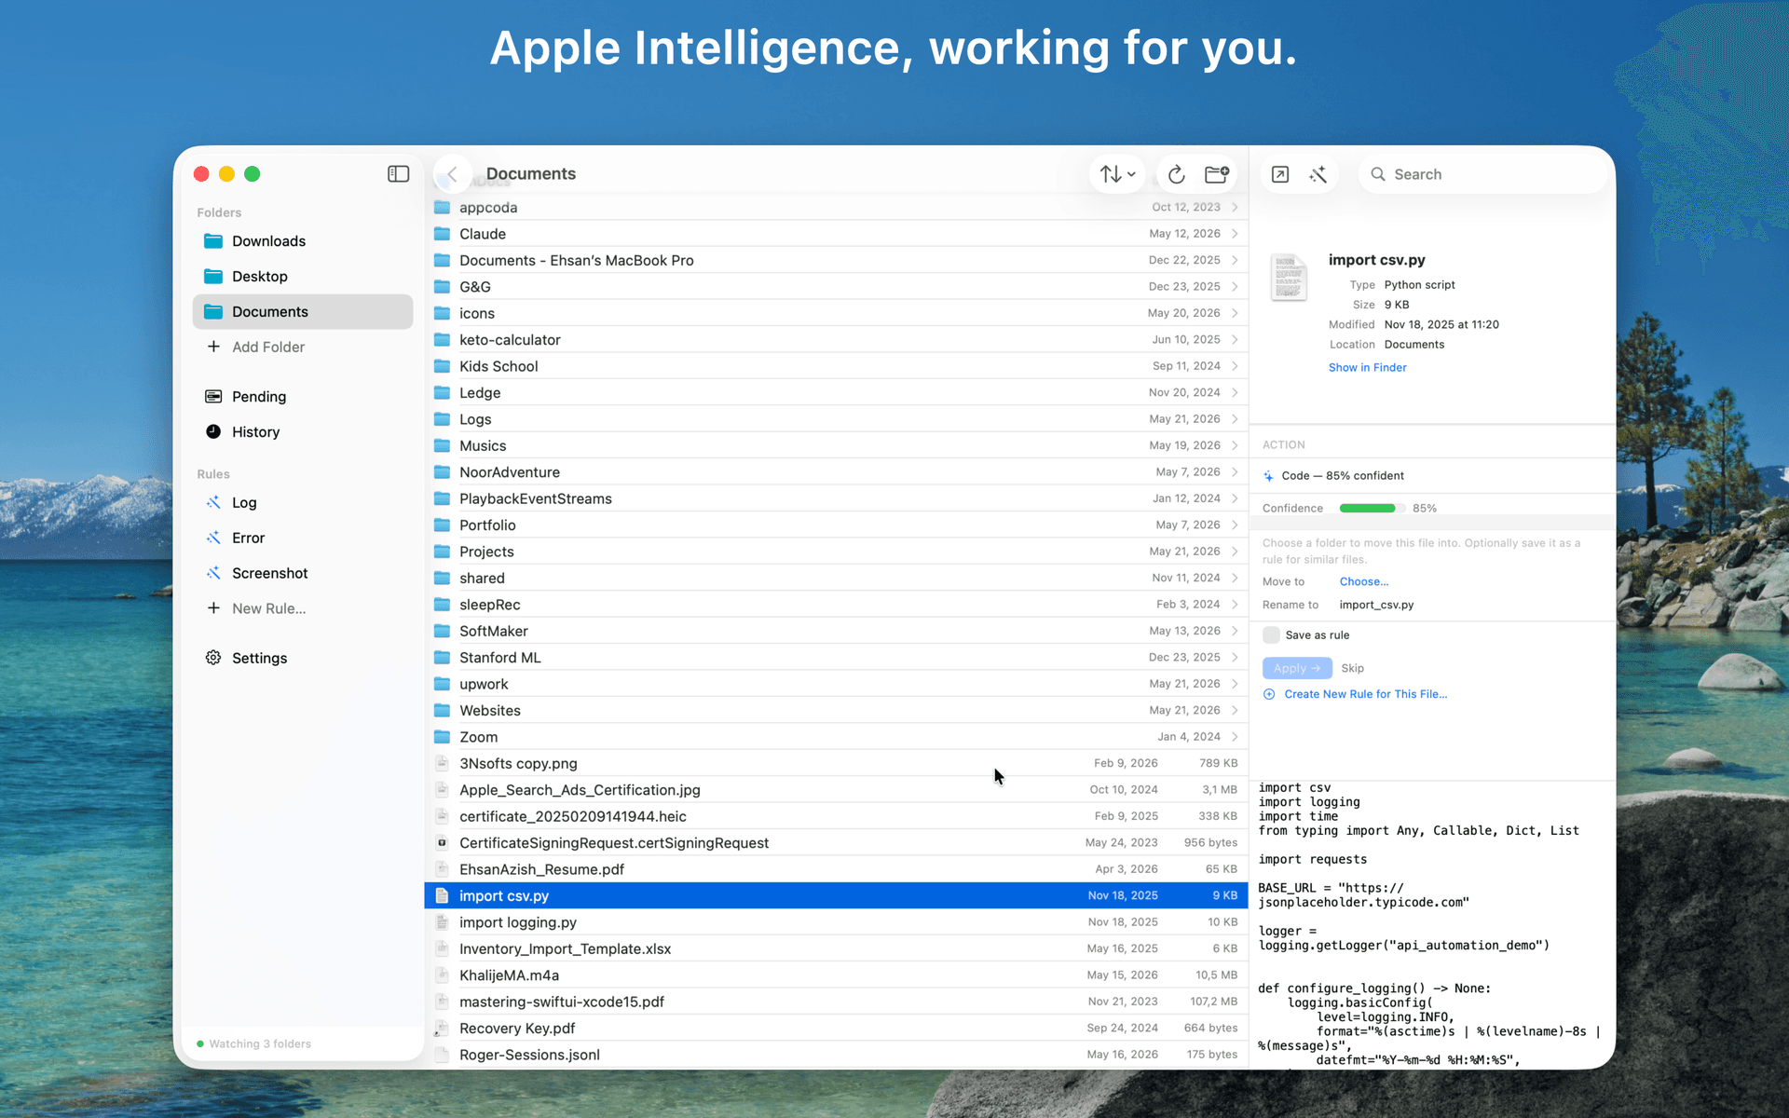Expand the Stanford ML folder chevron
This screenshot has height=1118, width=1789.
pos(1235,658)
